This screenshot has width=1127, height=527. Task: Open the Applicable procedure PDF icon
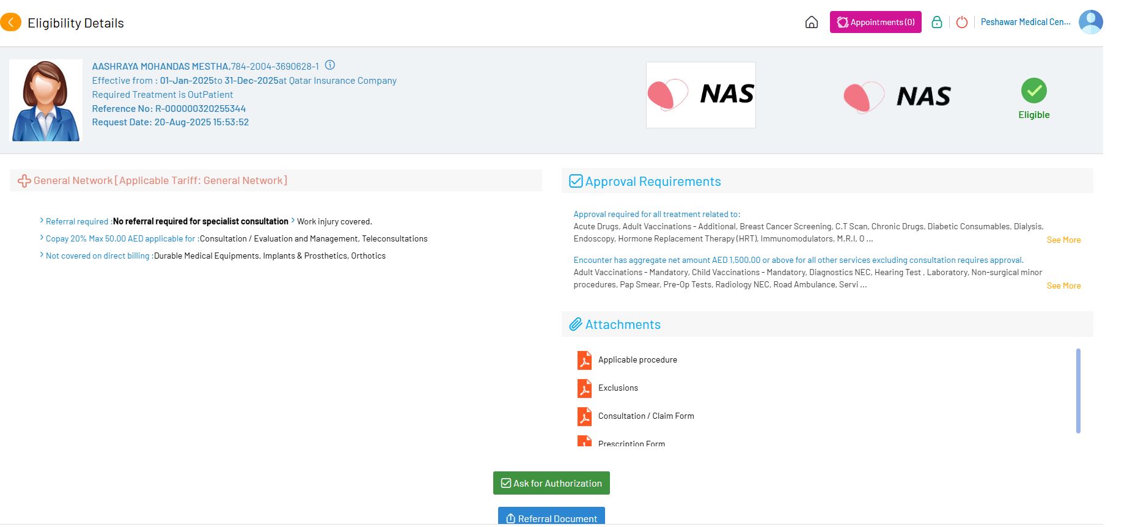click(584, 360)
